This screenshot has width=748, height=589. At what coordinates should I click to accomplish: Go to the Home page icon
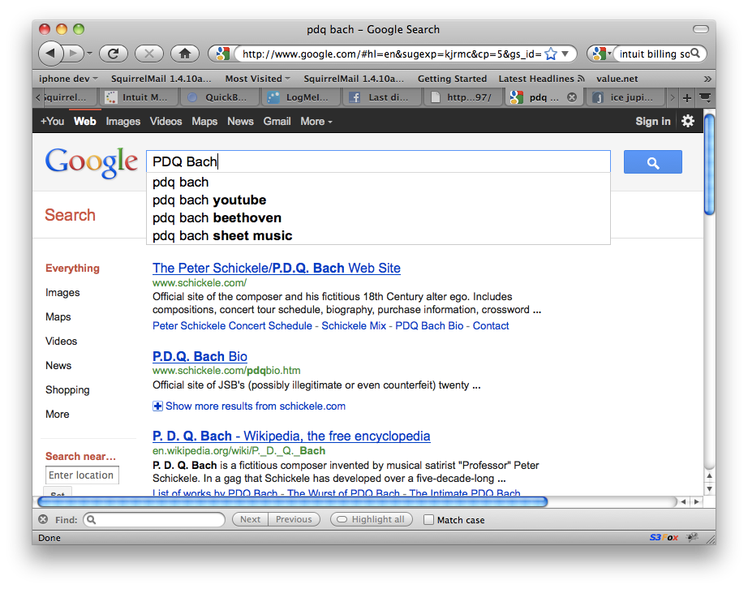[x=185, y=54]
